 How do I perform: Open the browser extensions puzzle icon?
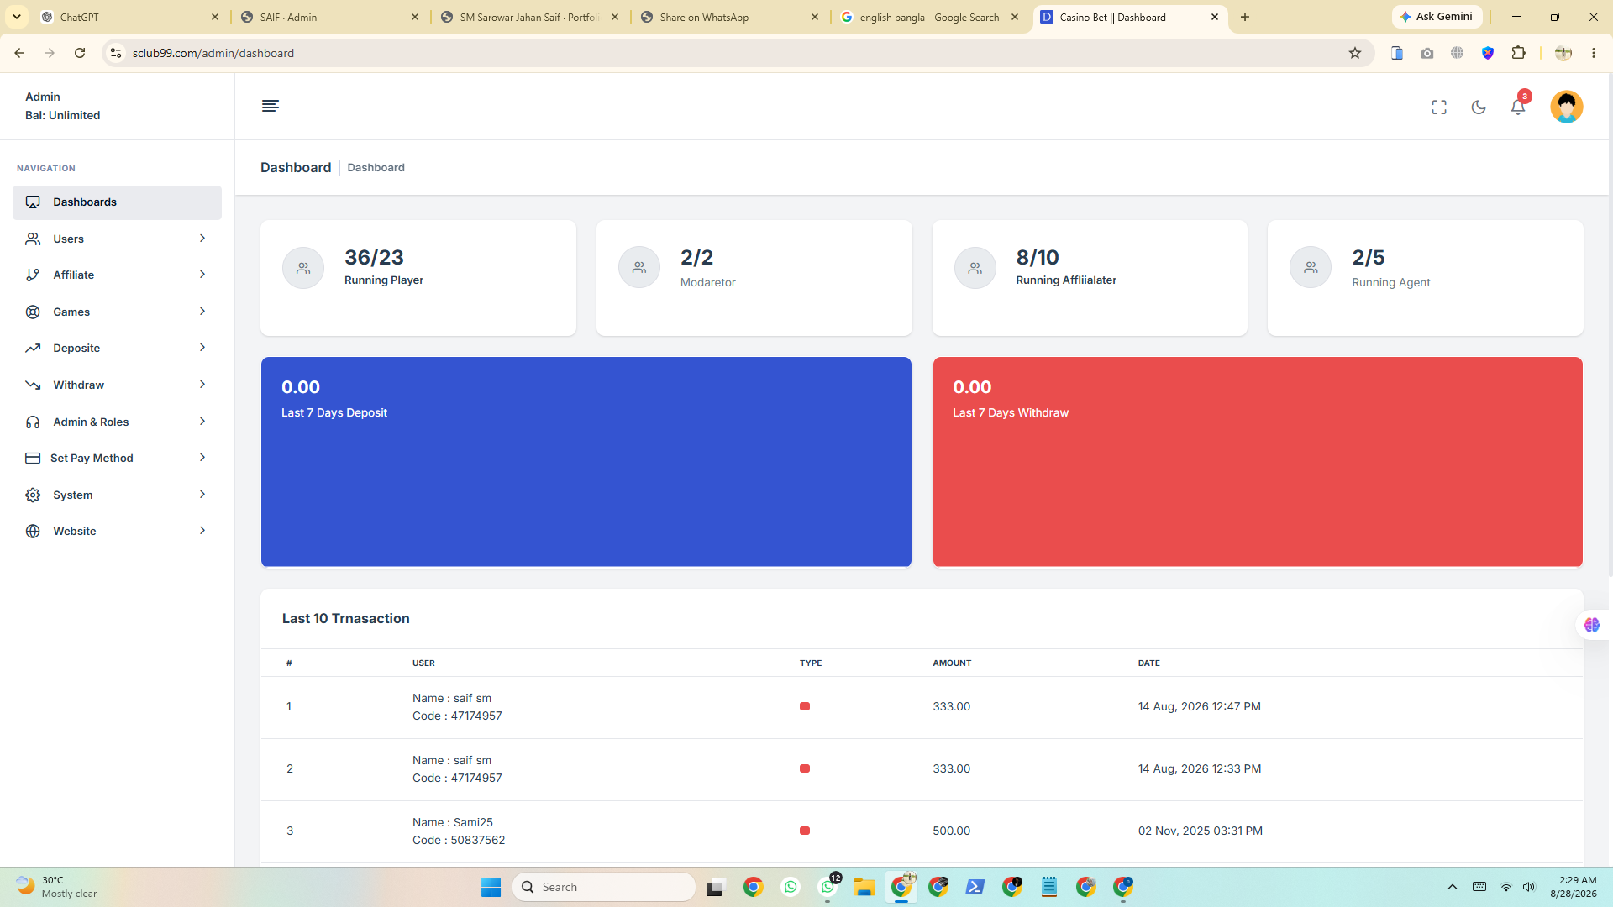(x=1518, y=53)
